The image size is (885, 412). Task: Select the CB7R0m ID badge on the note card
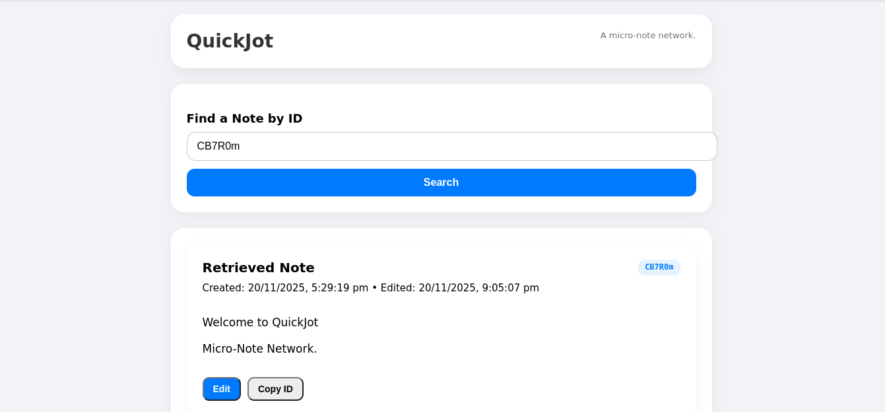(659, 267)
